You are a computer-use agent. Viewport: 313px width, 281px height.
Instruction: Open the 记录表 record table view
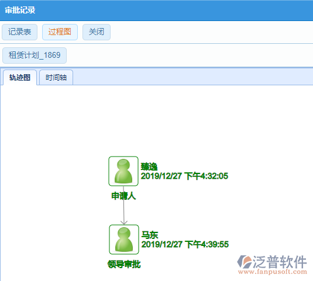19,32
